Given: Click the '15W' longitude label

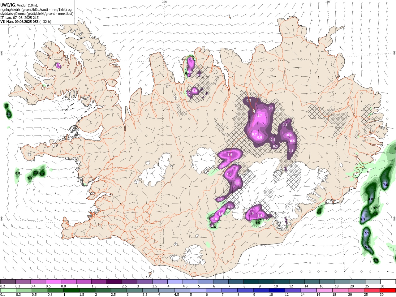Looking at the screenshot, I should [x=328, y=2].
